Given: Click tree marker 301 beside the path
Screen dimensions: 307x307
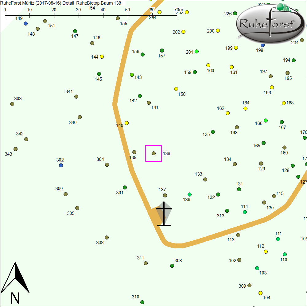Looking at the screenshot, I should (x=125, y=188).
